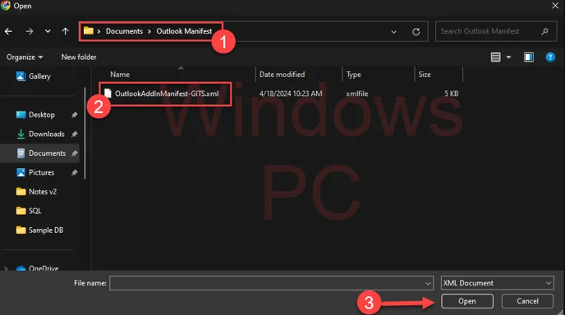This screenshot has width=565, height=315.
Task: Open Downloads in the sidebar
Action: 40,134
